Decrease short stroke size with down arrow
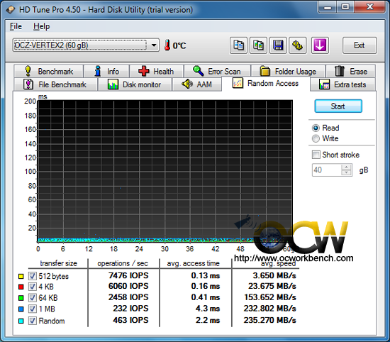The image size is (390, 342). point(346,172)
